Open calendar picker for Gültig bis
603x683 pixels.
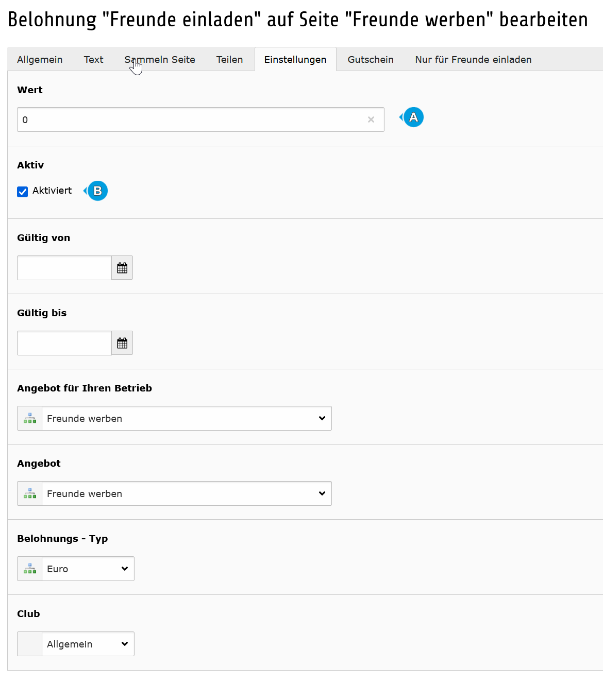pos(122,343)
